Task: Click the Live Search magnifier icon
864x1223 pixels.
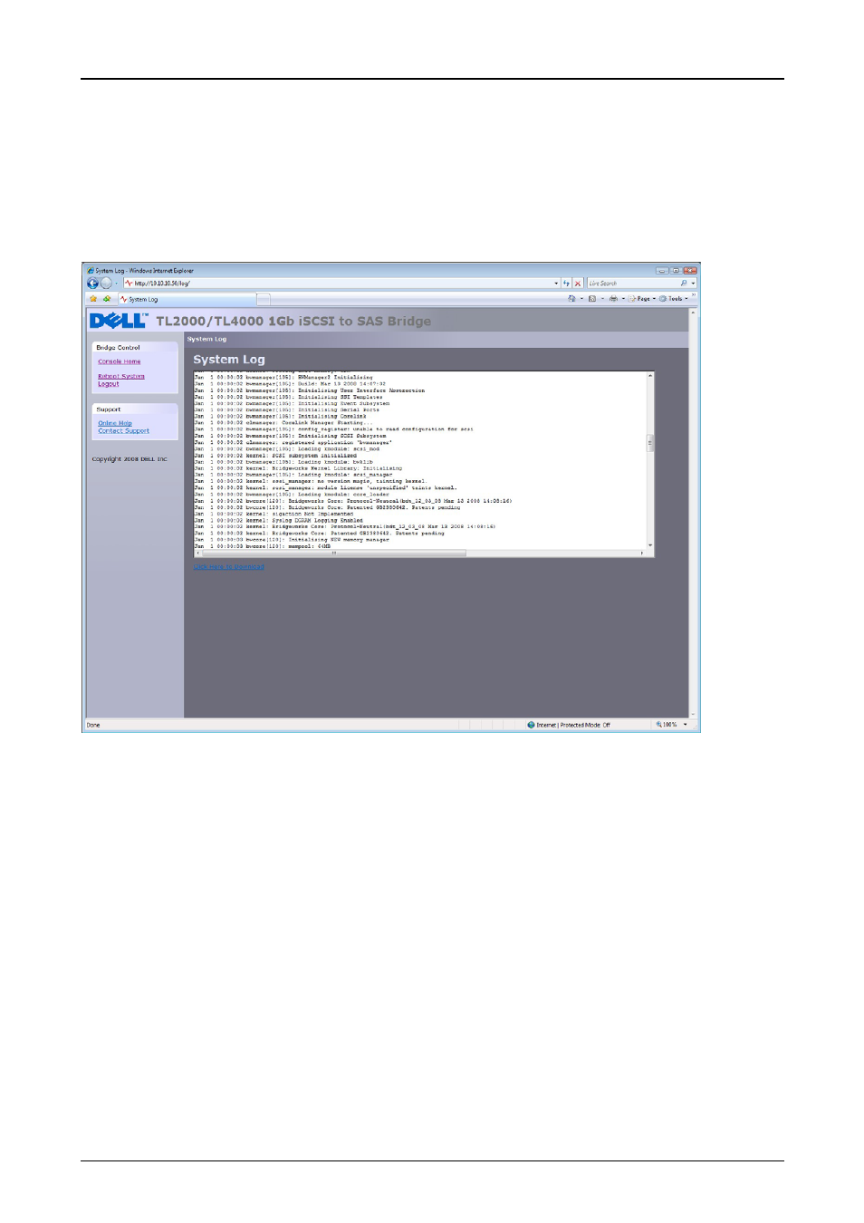Action: (x=684, y=284)
